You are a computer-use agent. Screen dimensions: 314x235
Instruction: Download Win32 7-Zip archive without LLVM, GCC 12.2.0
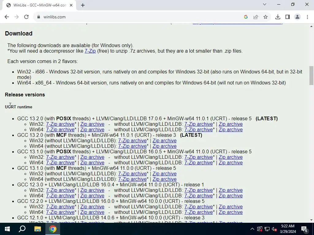[x=198, y=207]
